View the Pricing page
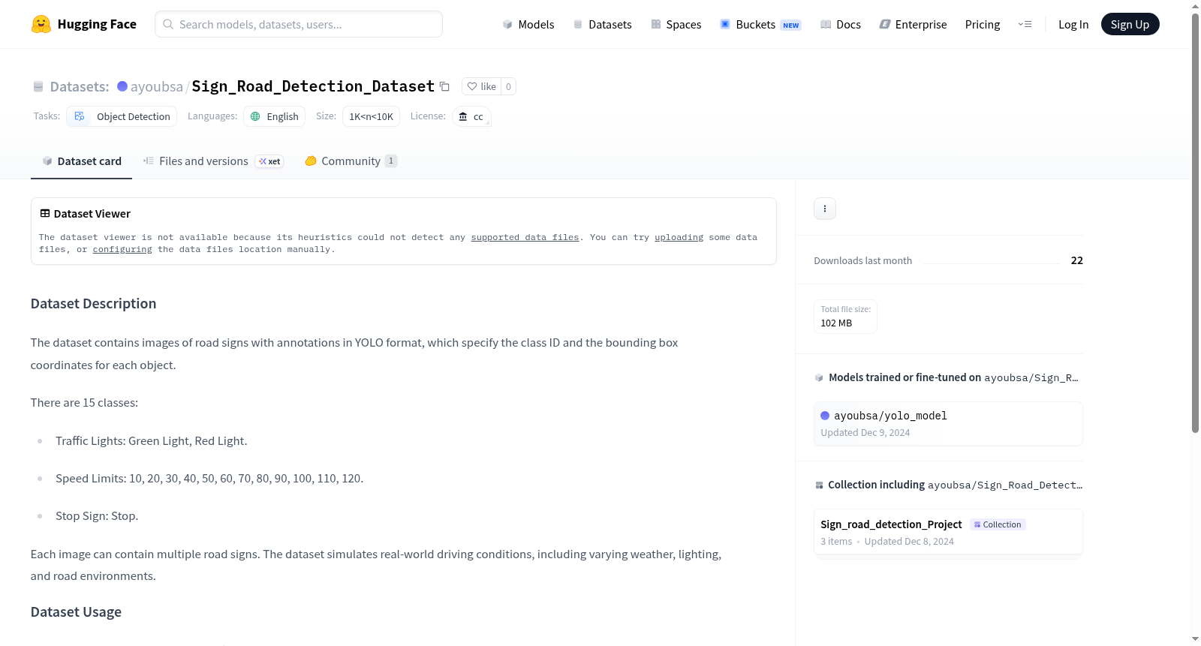 (983, 24)
